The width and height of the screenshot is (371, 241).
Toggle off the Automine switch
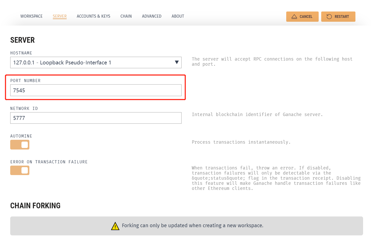(x=20, y=145)
